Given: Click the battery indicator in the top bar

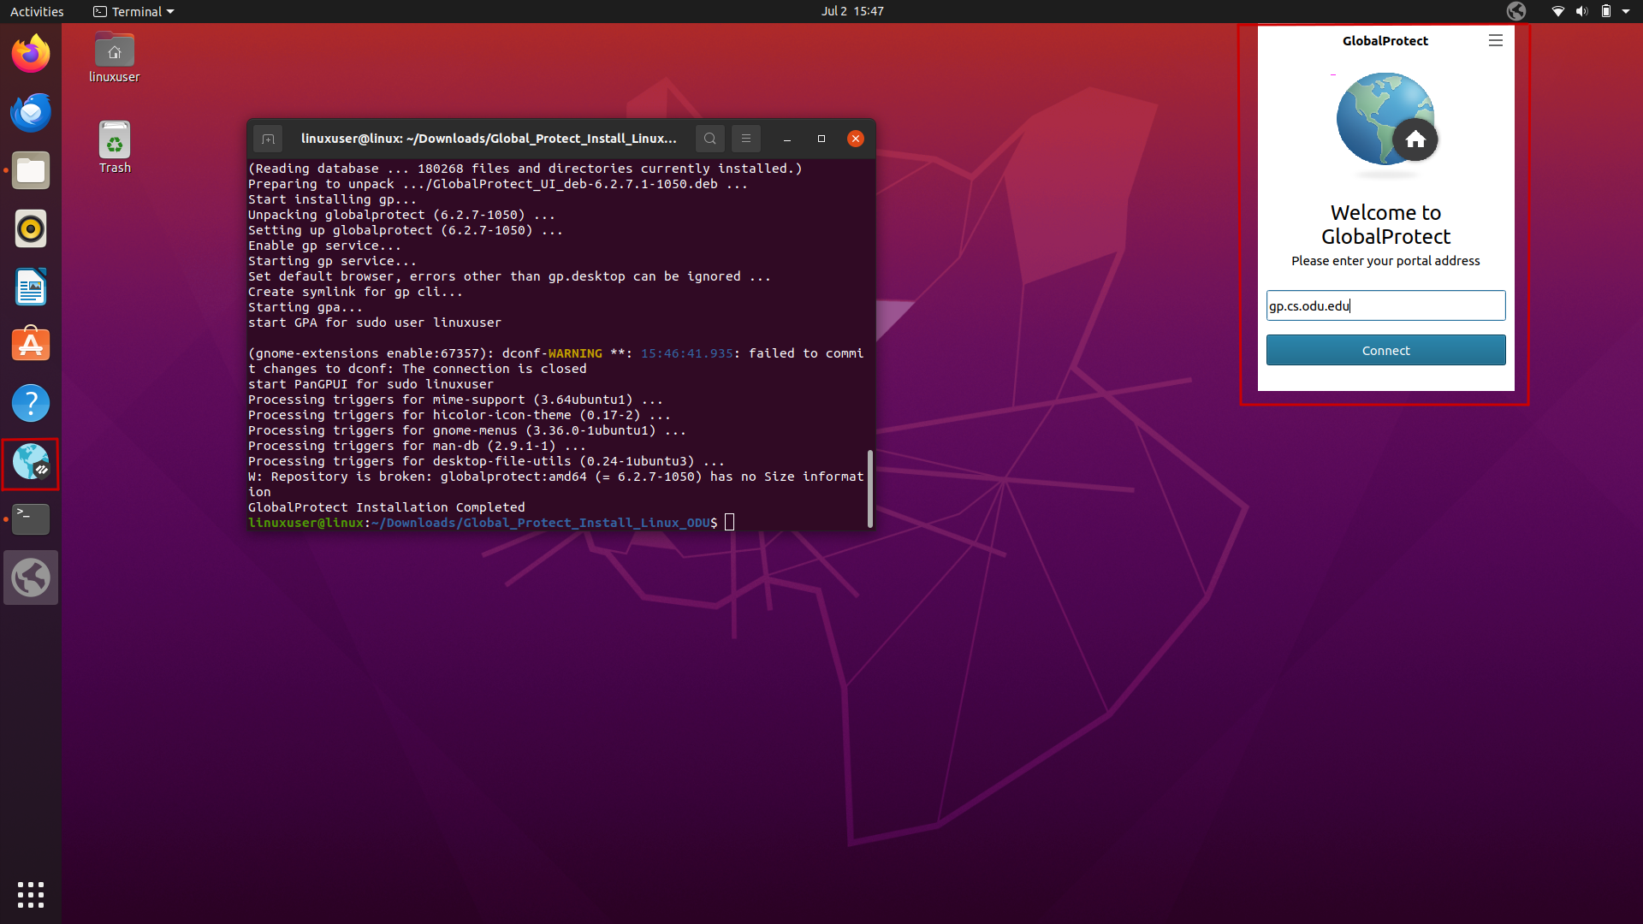Looking at the screenshot, I should [x=1606, y=11].
